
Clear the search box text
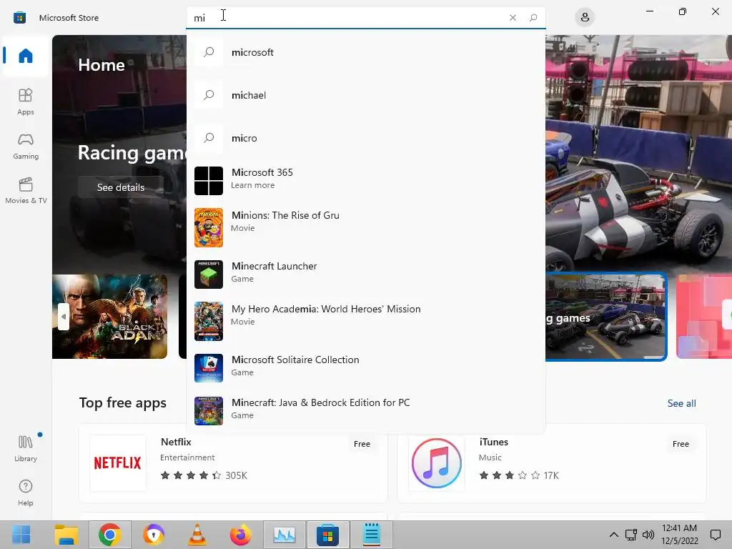click(513, 18)
